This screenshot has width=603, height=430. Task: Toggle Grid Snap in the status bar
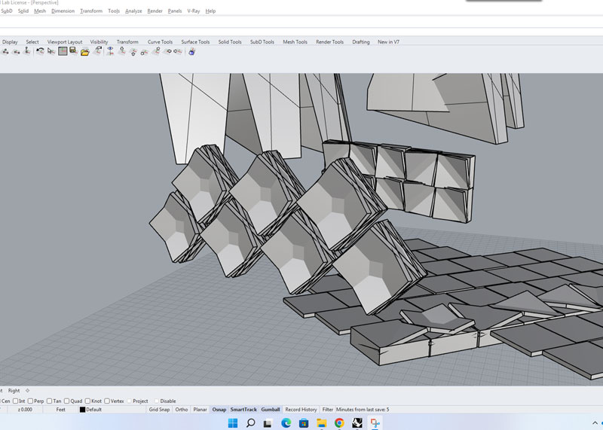point(159,409)
